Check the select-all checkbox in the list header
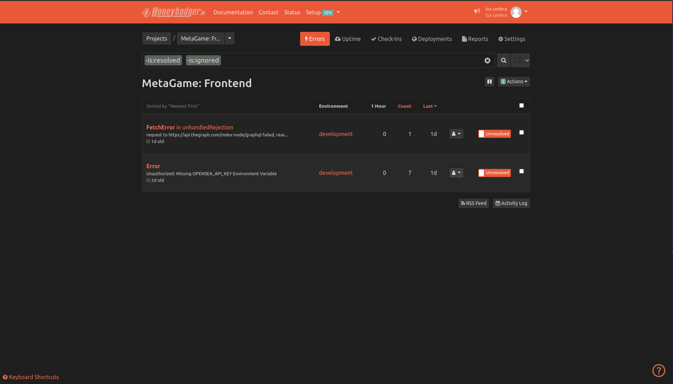Screen dimensions: 673x384 click(521, 105)
